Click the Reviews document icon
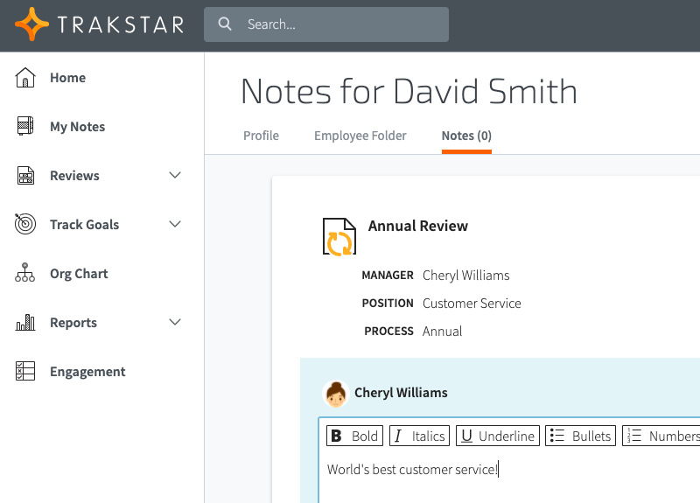700x503 pixels. tap(25, 176)
